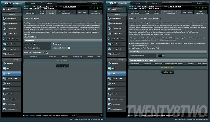Switch to Internet Connection tab in left window
The image size is (210, 122).
(30, 13)
